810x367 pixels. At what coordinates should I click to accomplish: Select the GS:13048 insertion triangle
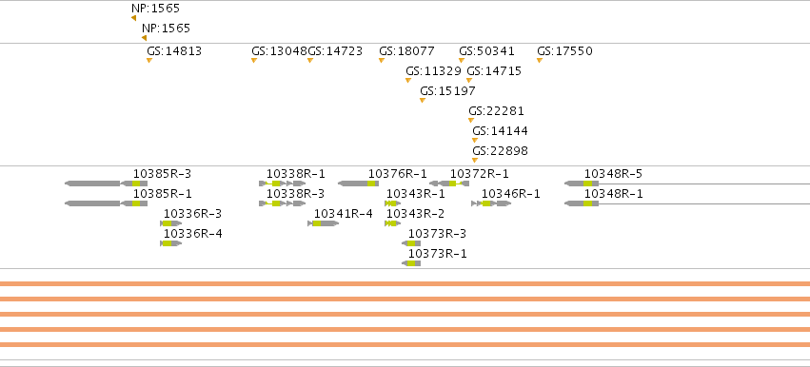254,61
